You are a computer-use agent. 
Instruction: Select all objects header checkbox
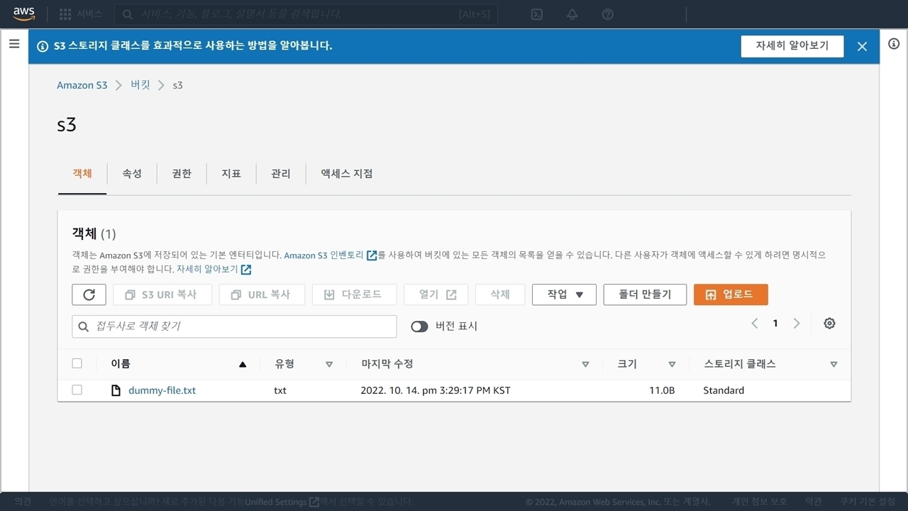coord(77,363)
